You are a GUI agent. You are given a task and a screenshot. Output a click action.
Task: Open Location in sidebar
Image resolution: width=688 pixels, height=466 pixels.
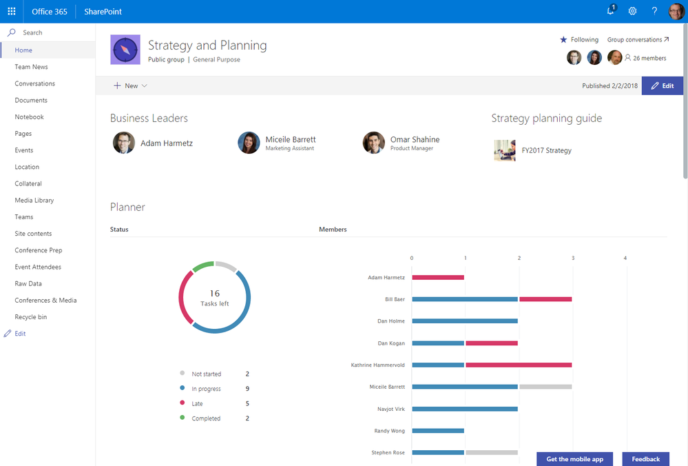tap(27, 167)
